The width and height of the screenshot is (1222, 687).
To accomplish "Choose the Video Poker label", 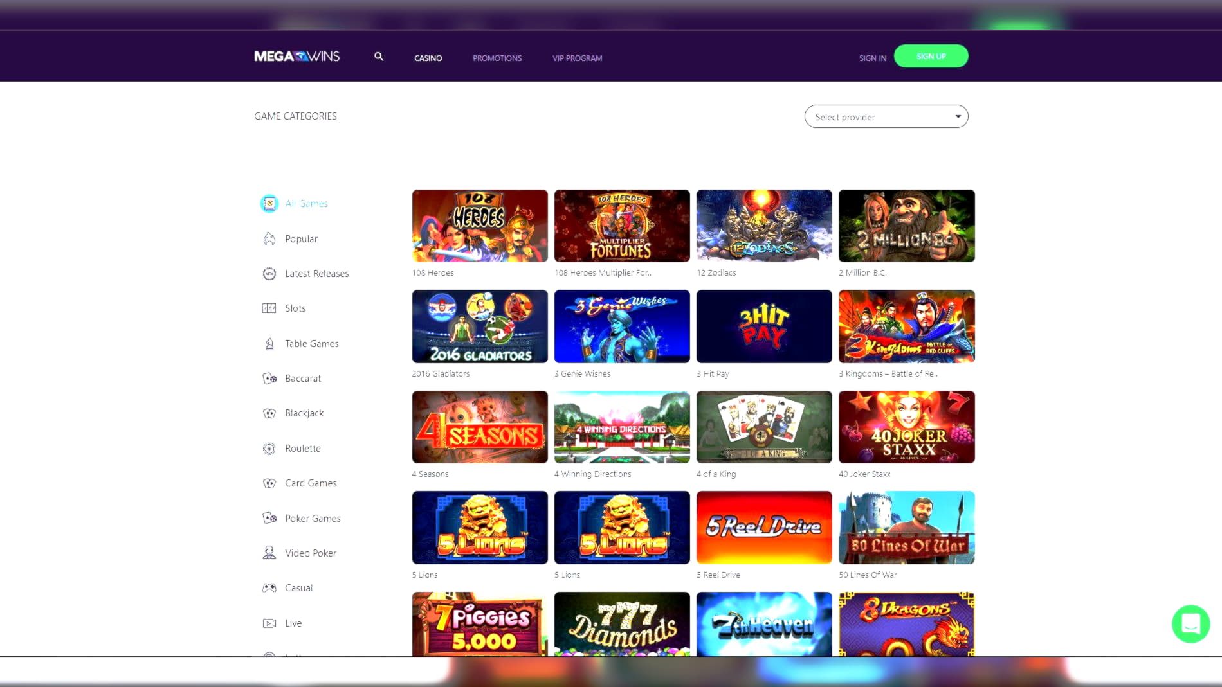I will 310,553.
